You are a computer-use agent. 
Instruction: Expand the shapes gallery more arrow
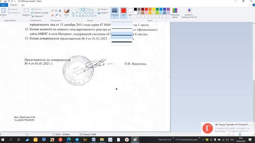coord(96,16)
